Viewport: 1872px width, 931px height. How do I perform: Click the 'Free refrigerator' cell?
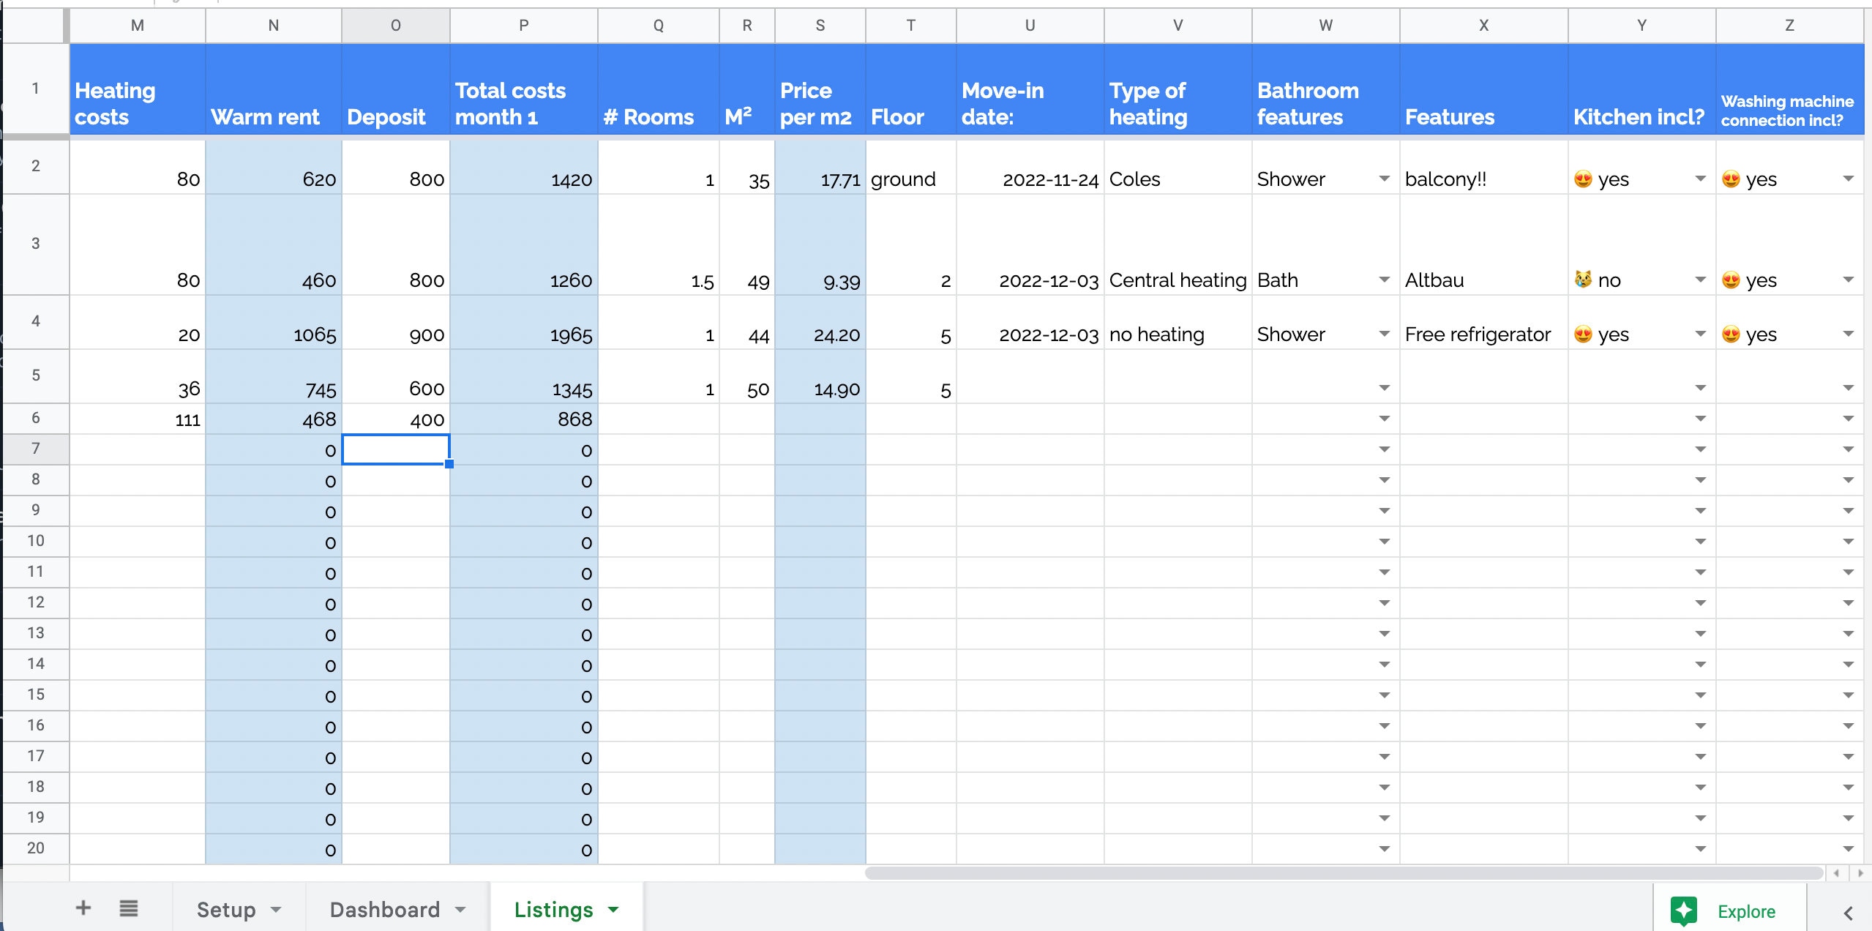(1484, 322)
